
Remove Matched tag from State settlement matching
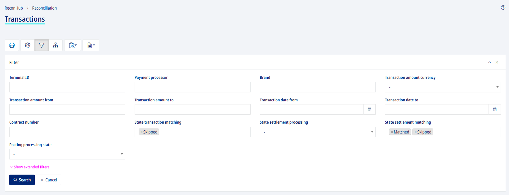click(392, 132)
